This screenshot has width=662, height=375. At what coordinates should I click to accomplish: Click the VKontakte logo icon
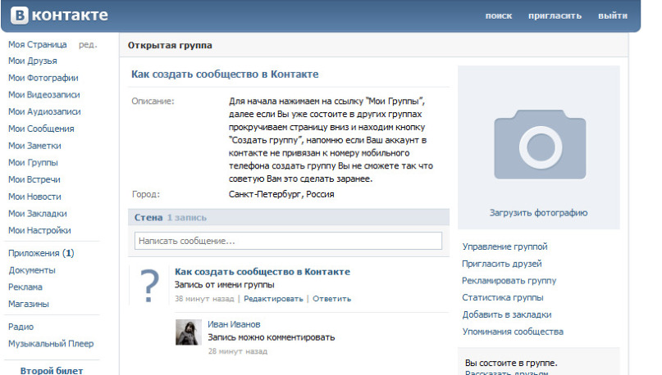pyautogui.click(x=20, y=16)
